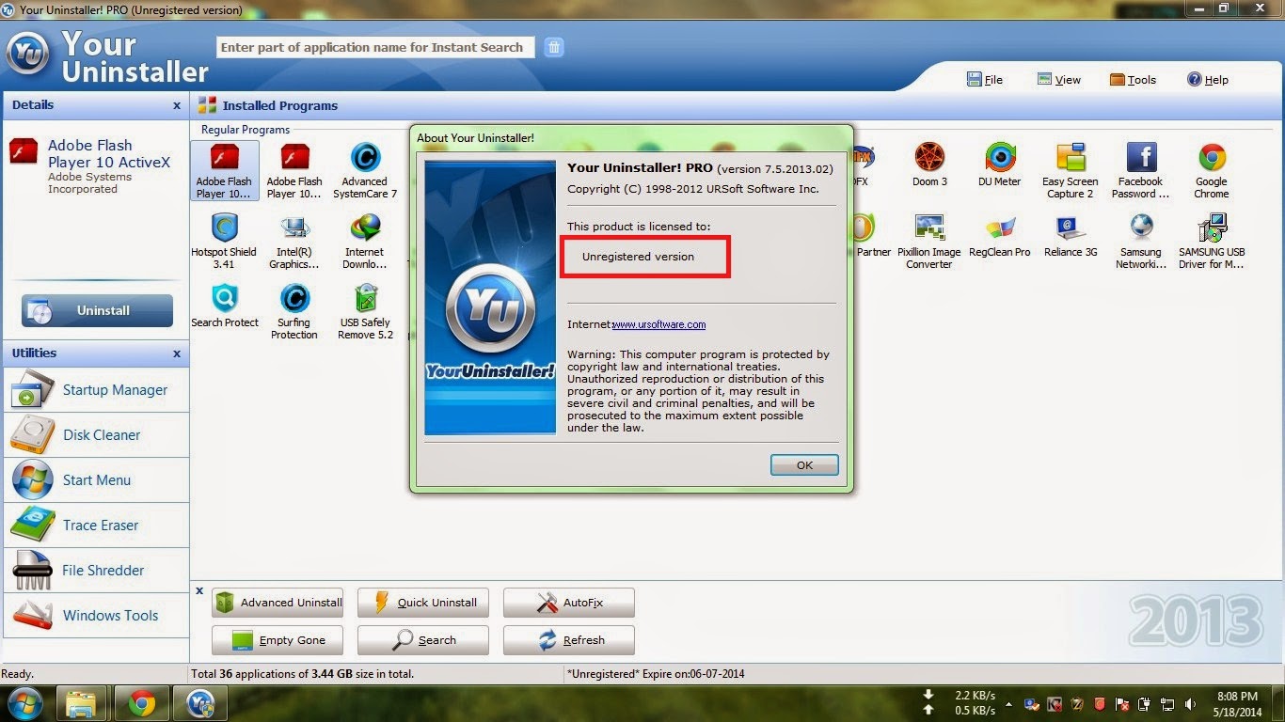Select the Search Protect program icon

coord(224,306)
